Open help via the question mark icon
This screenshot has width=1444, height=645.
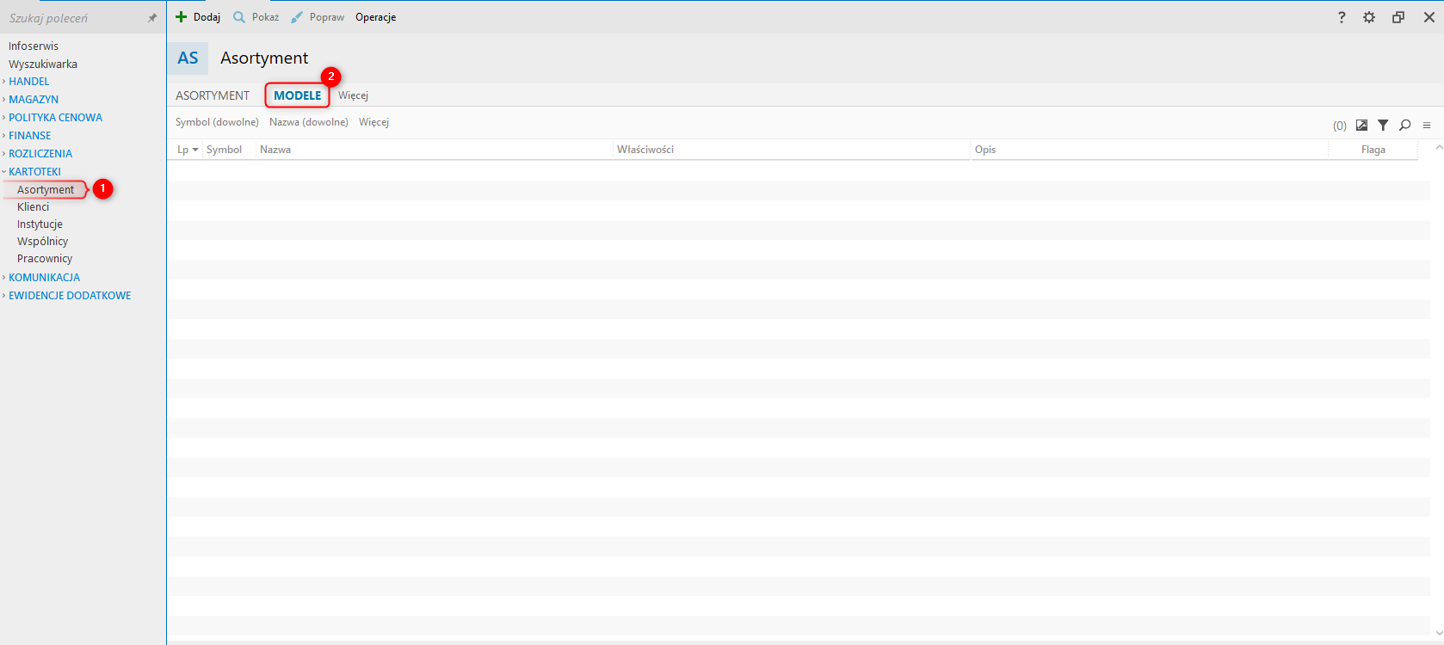(1342, 17)
